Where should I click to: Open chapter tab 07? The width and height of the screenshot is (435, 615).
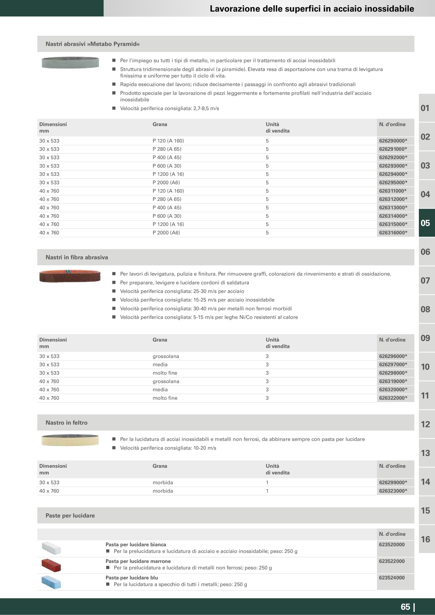[427, 281]
